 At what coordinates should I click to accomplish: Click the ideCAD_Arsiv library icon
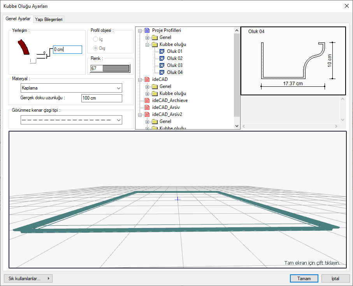tap(147, 107)
